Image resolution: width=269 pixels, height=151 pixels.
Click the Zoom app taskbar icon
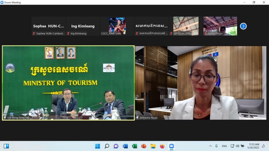(x=172, y=146)
